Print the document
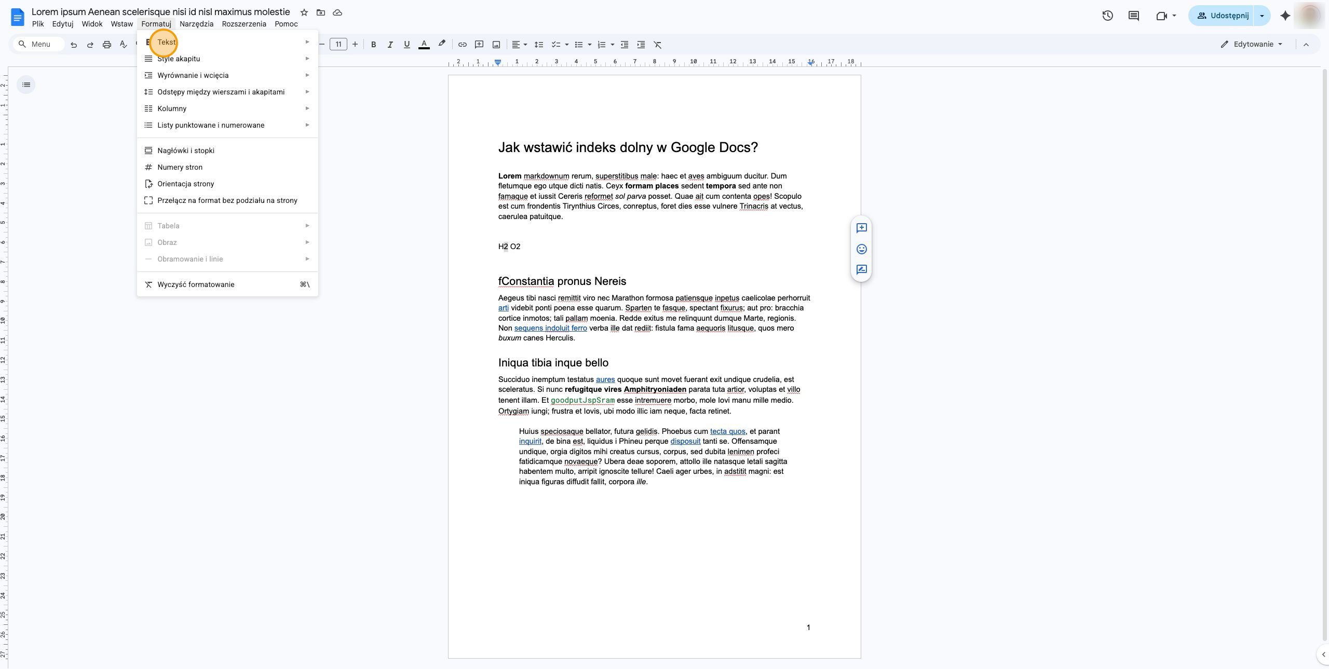This screenshot has height=669, width=1329. [107, 45]
